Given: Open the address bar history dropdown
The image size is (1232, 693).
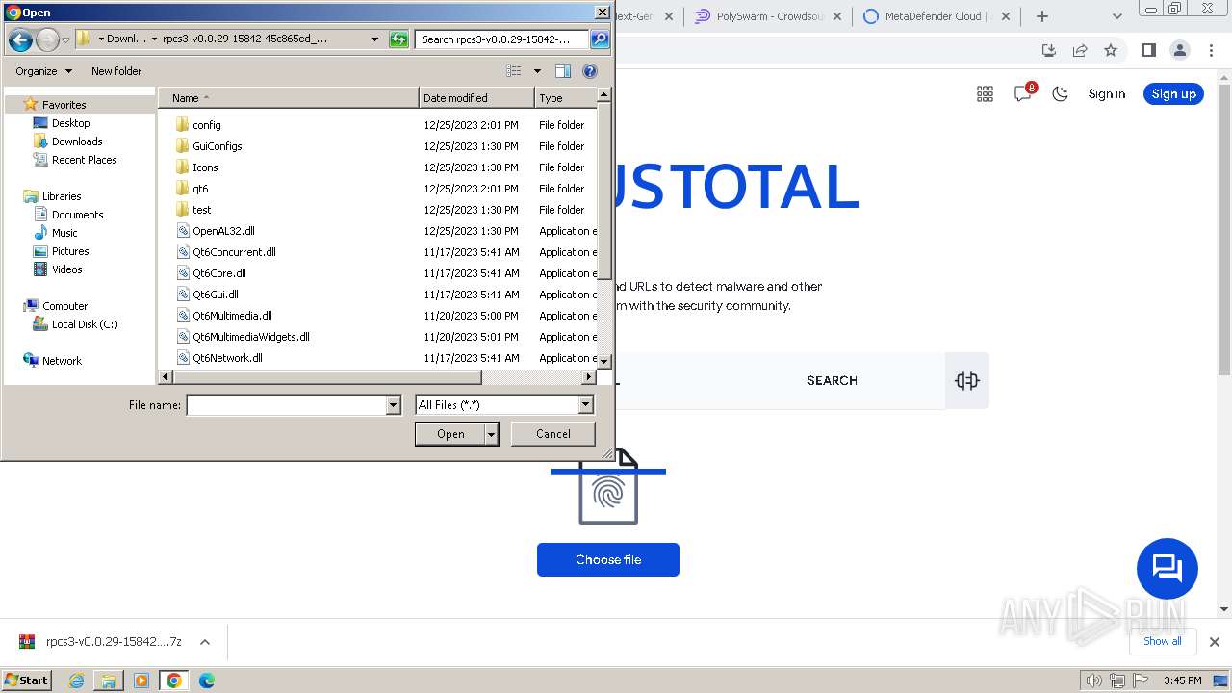Looking at the screenshot, I should point(374,39).
